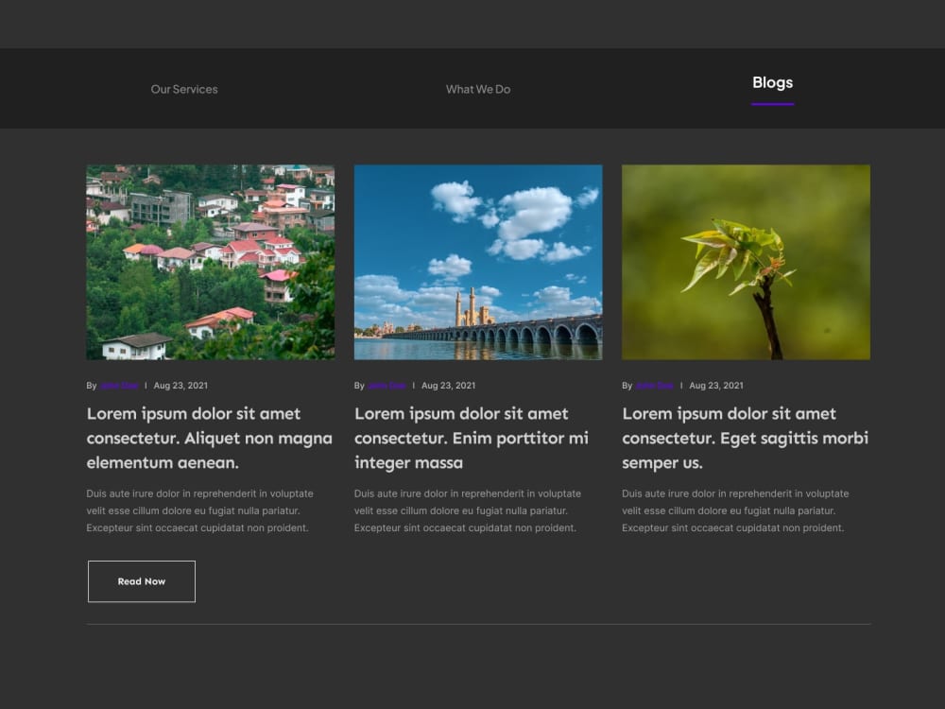Click the Eget sagittis morbi semper headline
Screen dimensions: 945x709
745,438
